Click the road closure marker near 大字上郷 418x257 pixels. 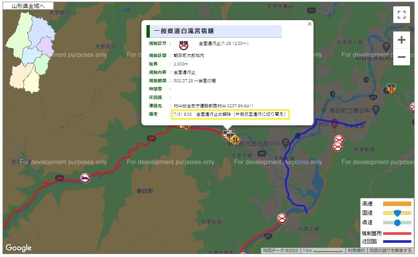tap(282, 218)
